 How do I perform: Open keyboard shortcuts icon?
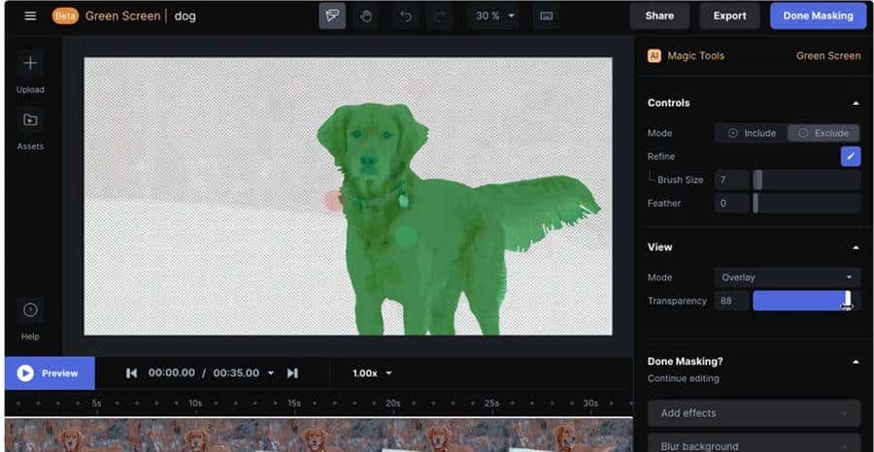[x=546, y=16]
